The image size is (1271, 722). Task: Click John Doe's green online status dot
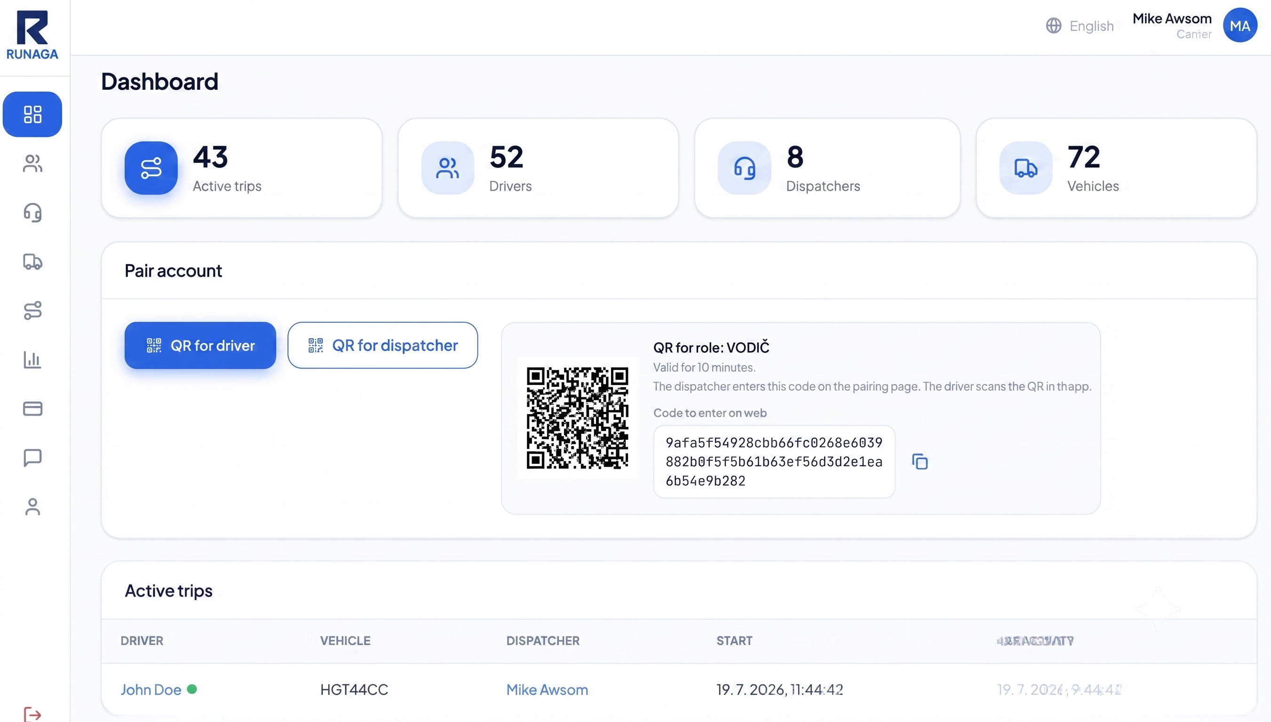pyautogui.click(x=192, y=689)
